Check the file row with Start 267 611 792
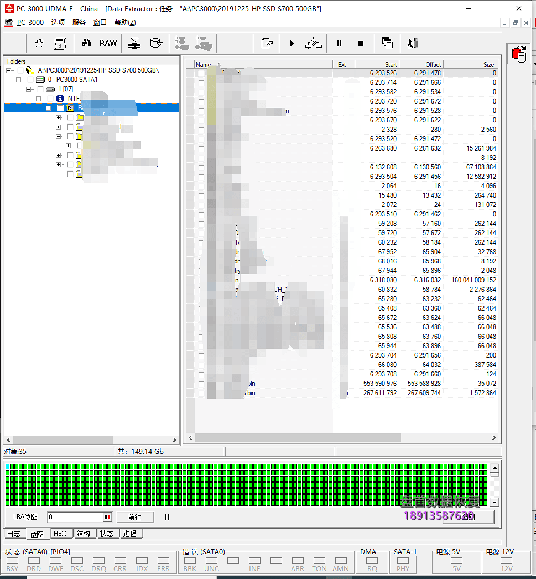This screenshot has height=579, width=536. pyautogui.click(x=201, y=394)
